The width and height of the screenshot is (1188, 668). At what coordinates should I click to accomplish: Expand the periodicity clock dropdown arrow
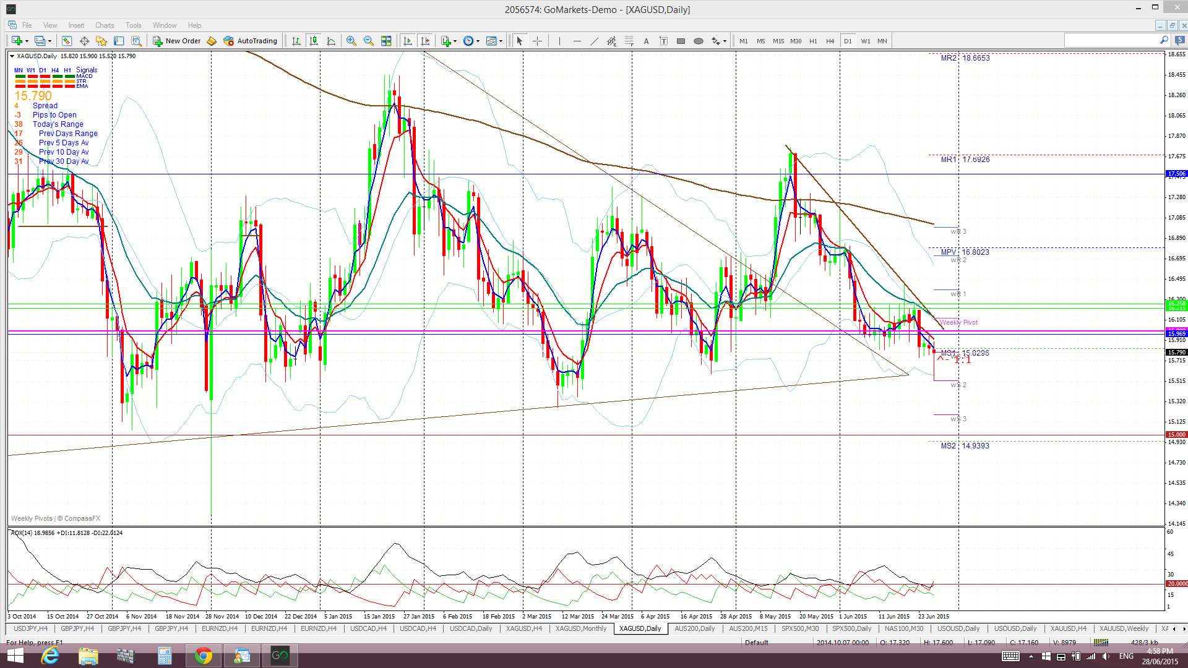478,41
